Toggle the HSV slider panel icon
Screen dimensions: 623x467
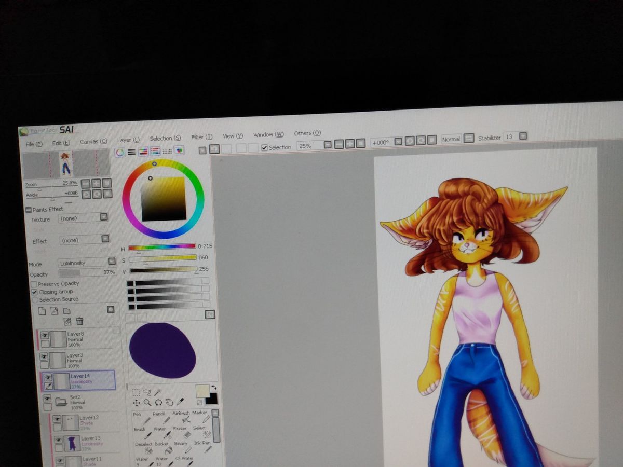(143, 152)
